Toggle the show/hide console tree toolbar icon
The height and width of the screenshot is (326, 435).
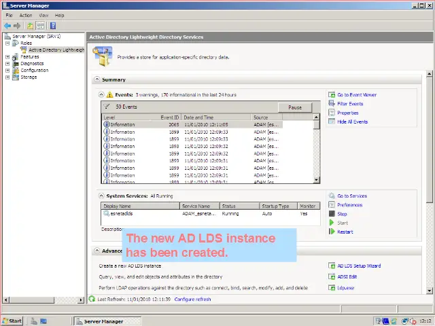pos(41,26)
